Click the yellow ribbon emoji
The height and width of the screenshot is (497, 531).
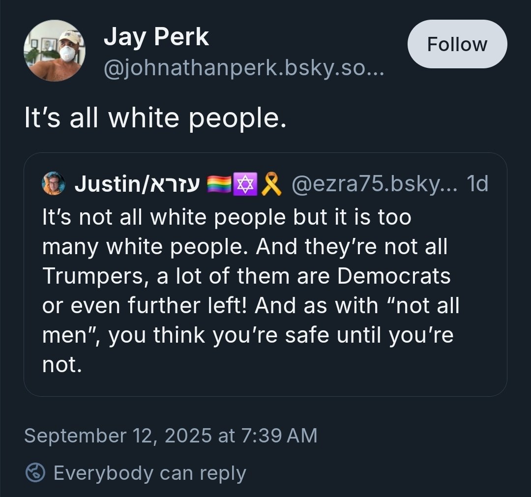(271, 185)
